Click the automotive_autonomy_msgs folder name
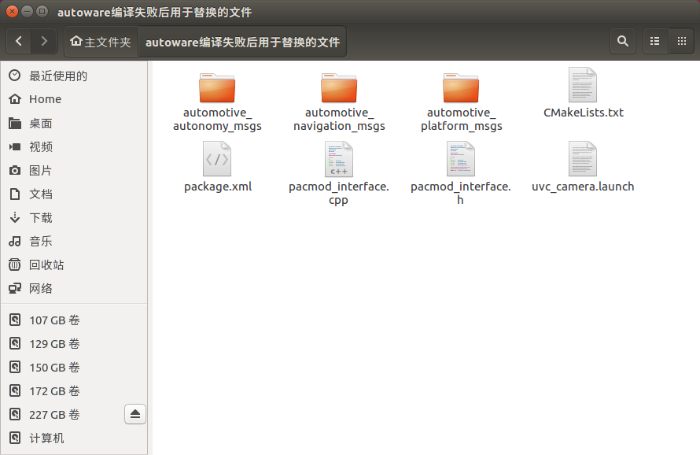This screenshot has height=455, width=700. pos(217,120)
